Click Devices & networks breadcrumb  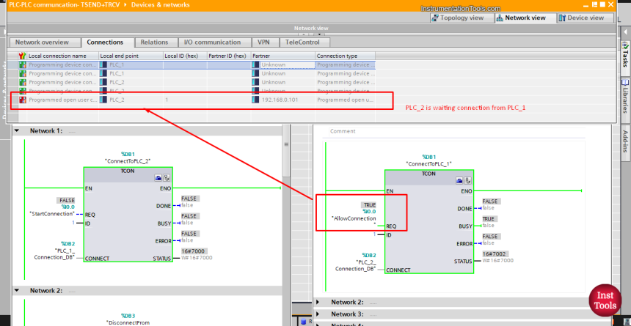point(160,5)
